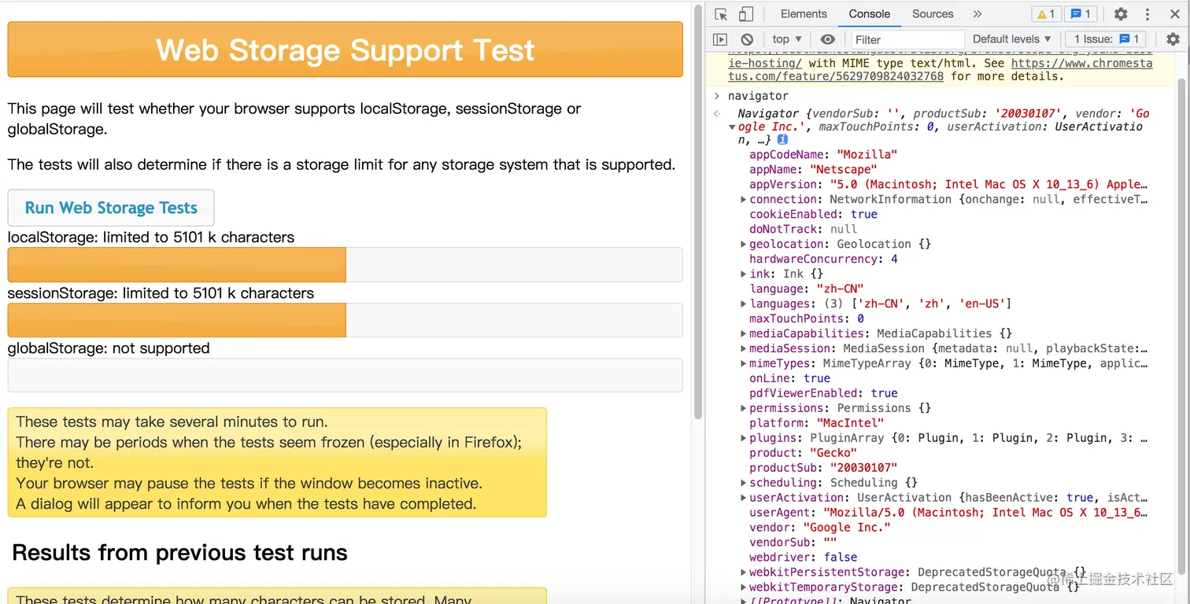
Task: Open console settings gear
Action: click(1173, 39)
